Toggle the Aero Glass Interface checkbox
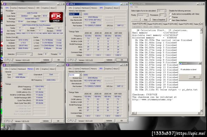Viewport: 207px width, 137px height. coord(170,20)
